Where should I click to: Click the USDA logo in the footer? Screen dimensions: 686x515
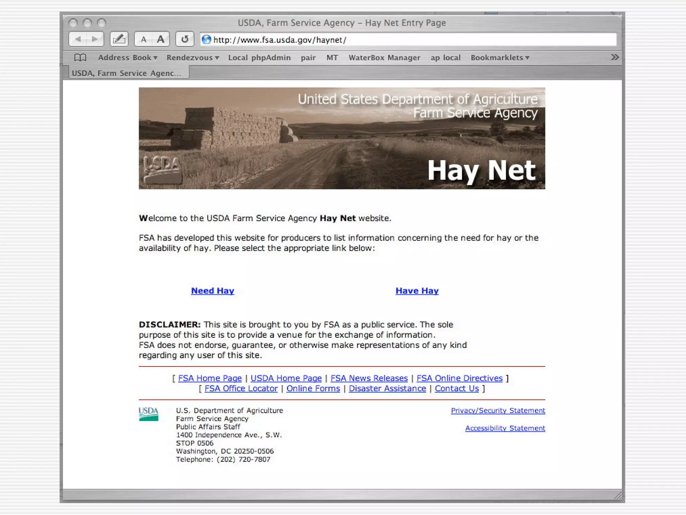pos(148,414)
